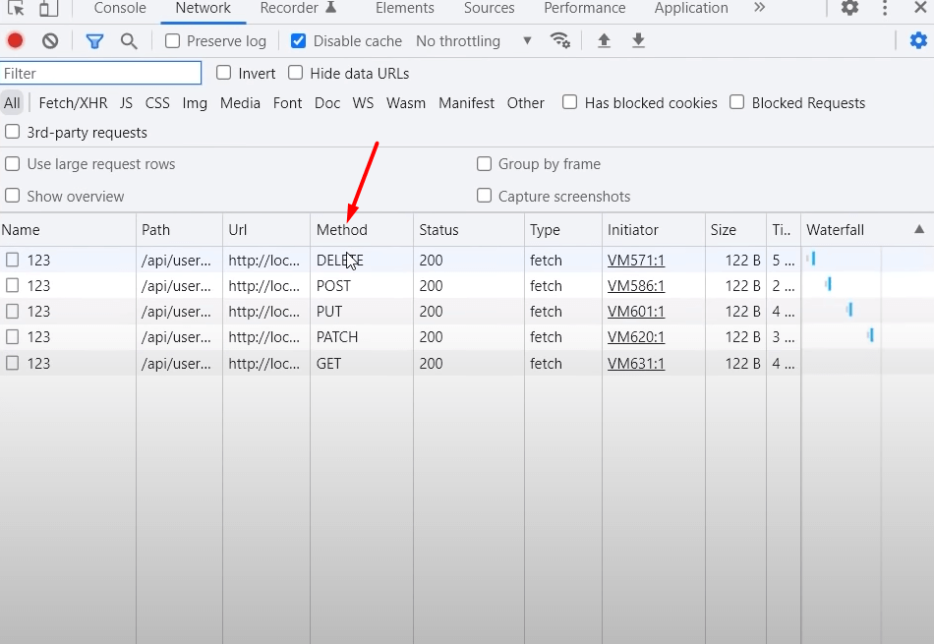This screenshot has height=644, width=934.
Task: Filter requests by Fetch/XHR
Action: [73, 103]
